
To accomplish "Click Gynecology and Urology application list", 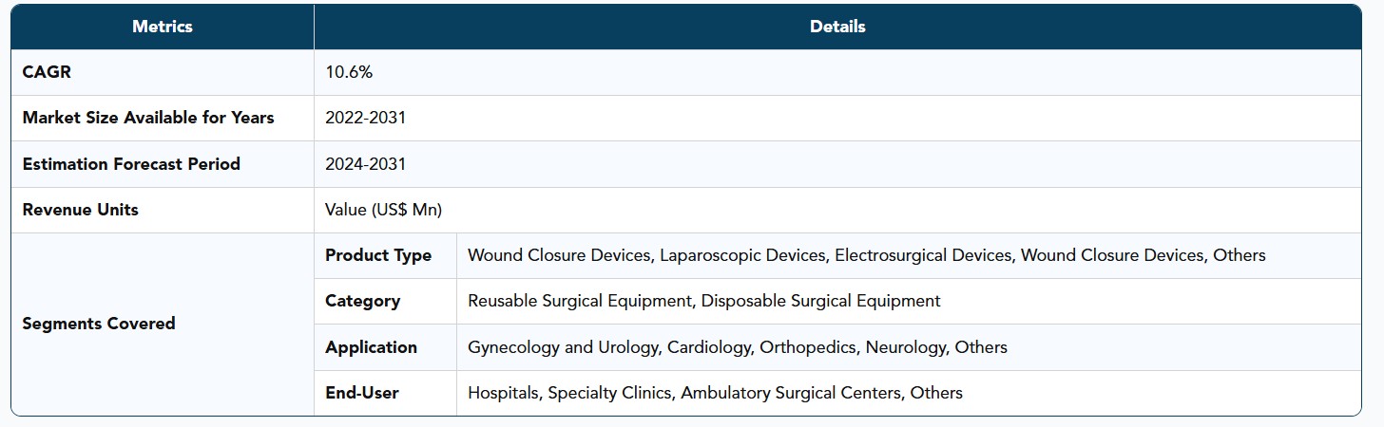I will coord(738,347).
